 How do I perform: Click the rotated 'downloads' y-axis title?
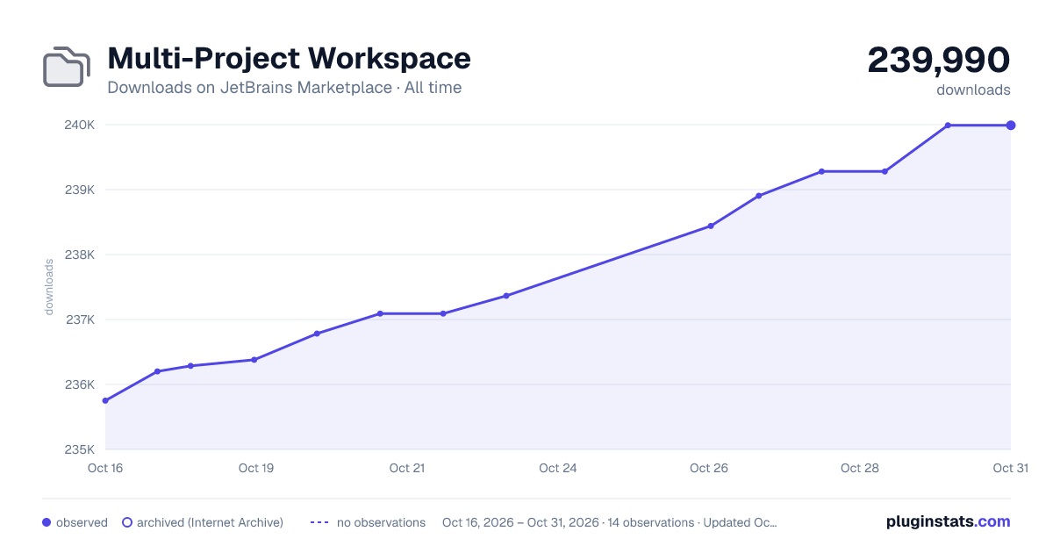click(x=49, y=287)
